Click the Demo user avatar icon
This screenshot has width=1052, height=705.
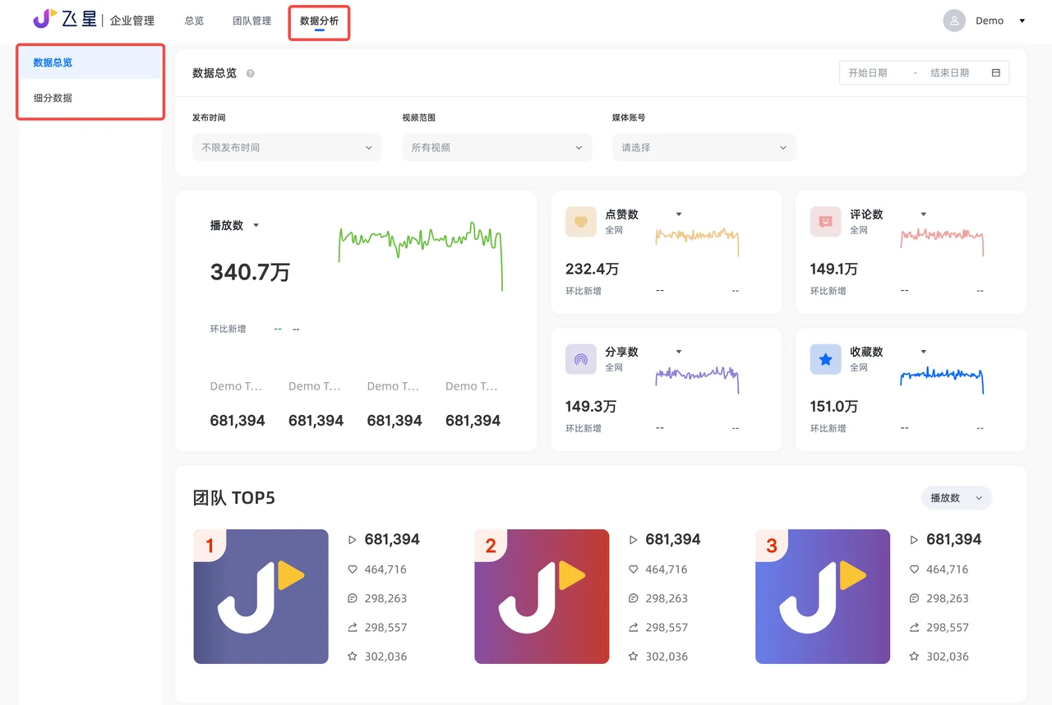[x=953, y=20]
